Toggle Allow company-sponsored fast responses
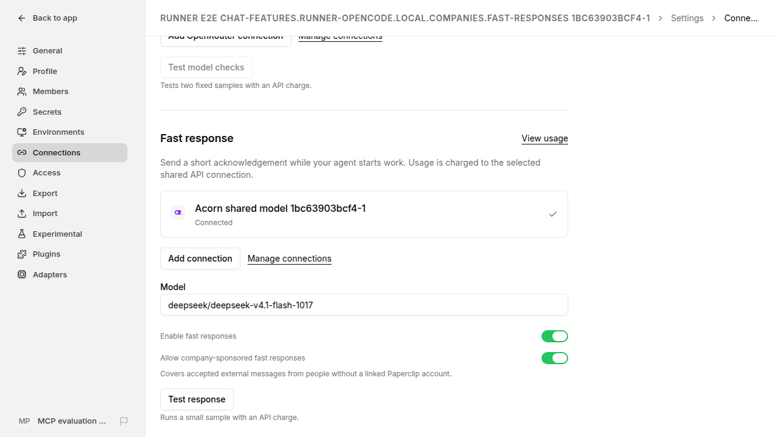Image resolution: width=777 pixels, height=437 pixels. pyautogui.click(x=555, y=358)
